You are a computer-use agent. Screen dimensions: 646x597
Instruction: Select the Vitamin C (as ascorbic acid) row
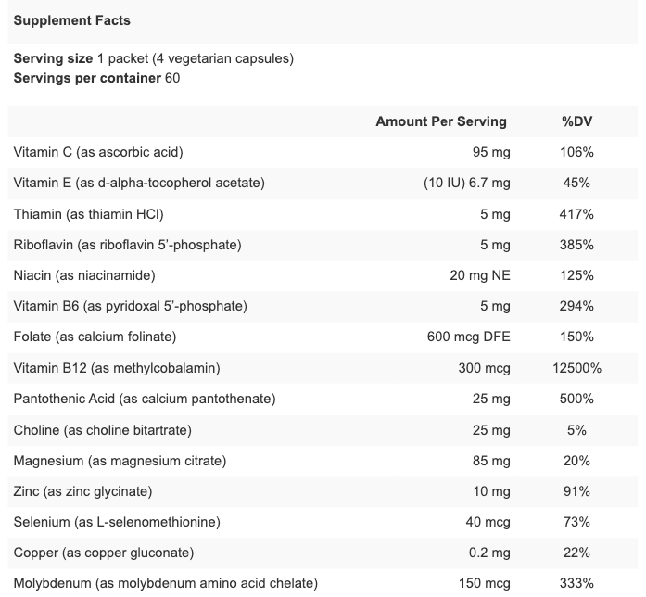coord(323,152)
